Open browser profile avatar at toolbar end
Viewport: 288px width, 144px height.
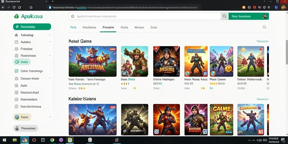click(283, 7)
